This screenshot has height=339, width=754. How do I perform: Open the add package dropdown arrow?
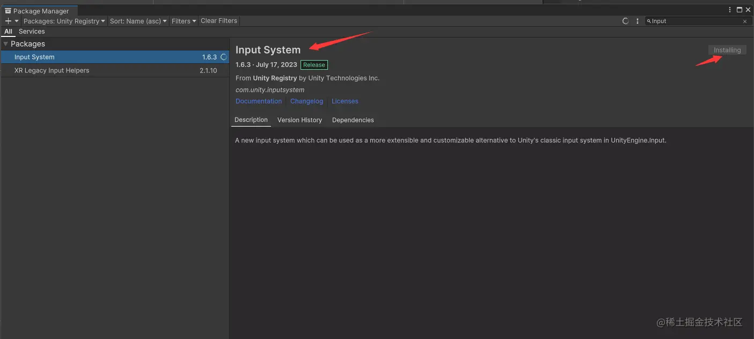click(17, 21)
